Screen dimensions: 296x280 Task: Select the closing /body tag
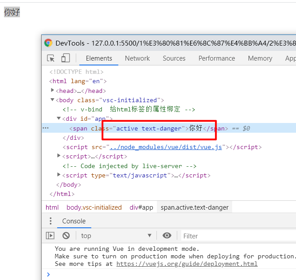click(69, 184)
